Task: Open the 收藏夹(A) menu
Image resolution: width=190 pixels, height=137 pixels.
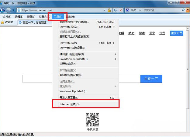Action: point(44,17)
